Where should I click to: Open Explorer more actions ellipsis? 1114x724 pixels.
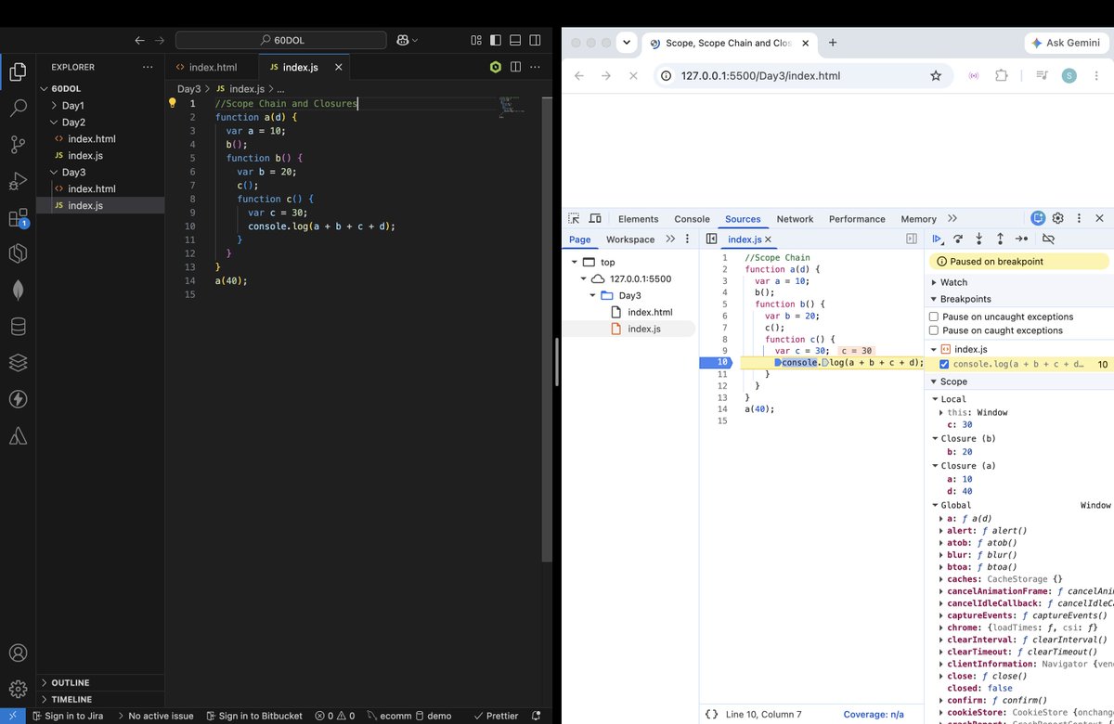(148, 67)
